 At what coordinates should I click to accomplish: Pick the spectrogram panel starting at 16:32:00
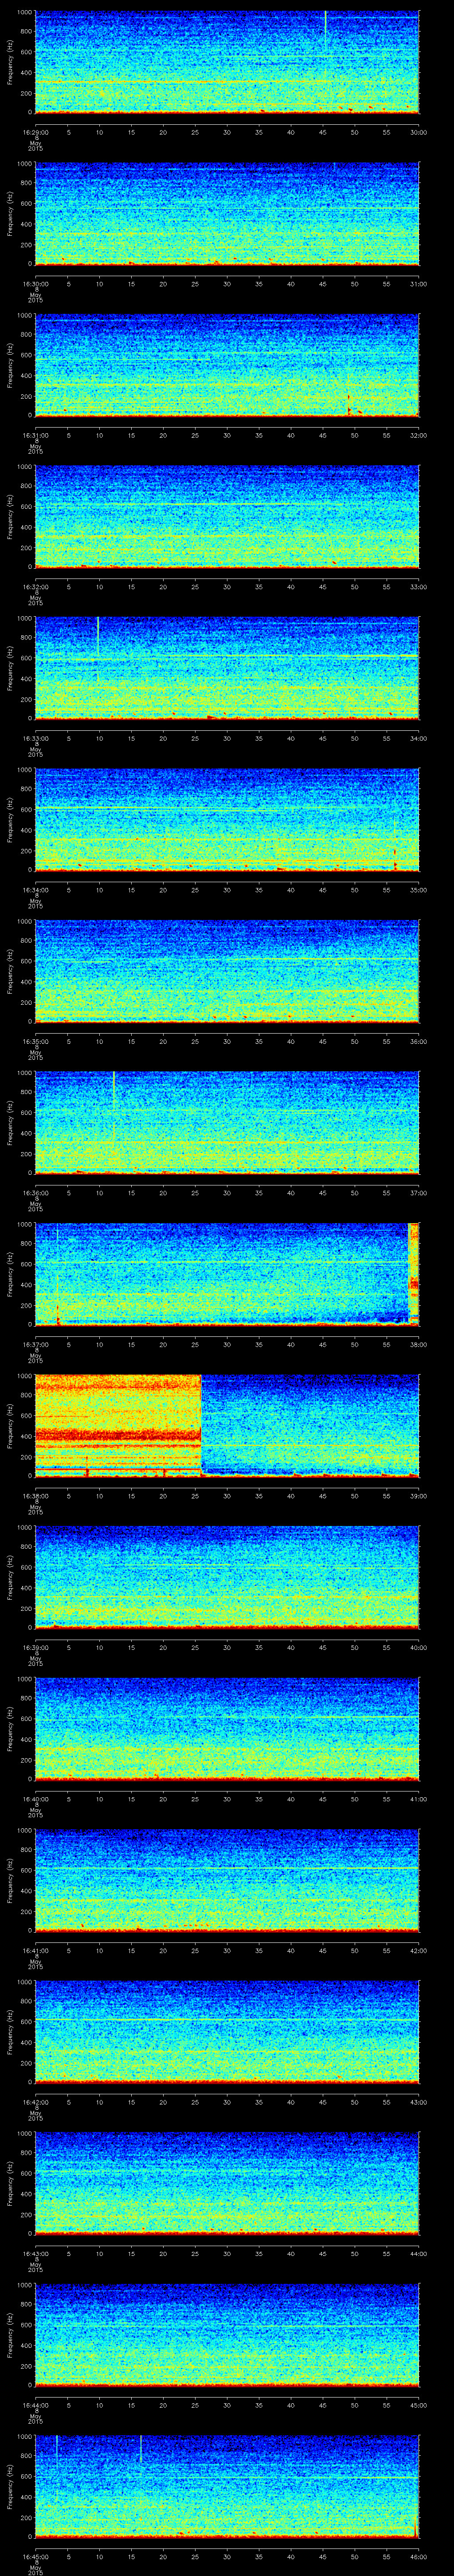tap(227, 517)
